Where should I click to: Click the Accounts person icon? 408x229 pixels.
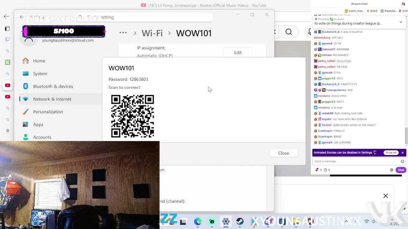click(26, 137)
